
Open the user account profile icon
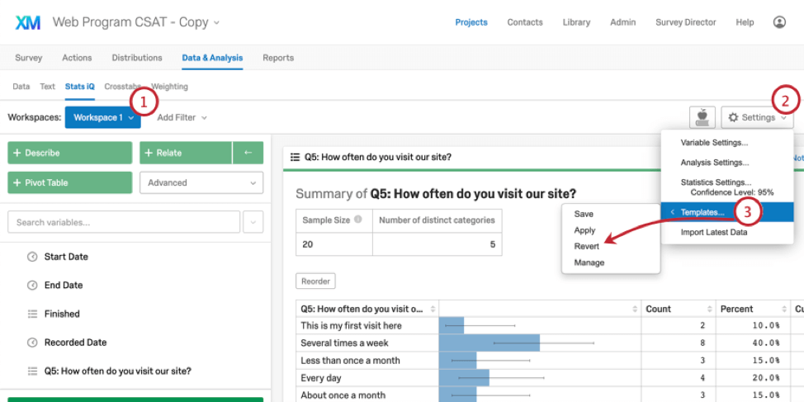pos(779,22)
